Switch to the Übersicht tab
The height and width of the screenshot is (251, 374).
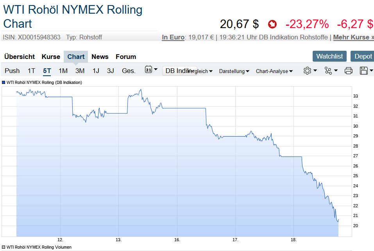tap(20, 57)
